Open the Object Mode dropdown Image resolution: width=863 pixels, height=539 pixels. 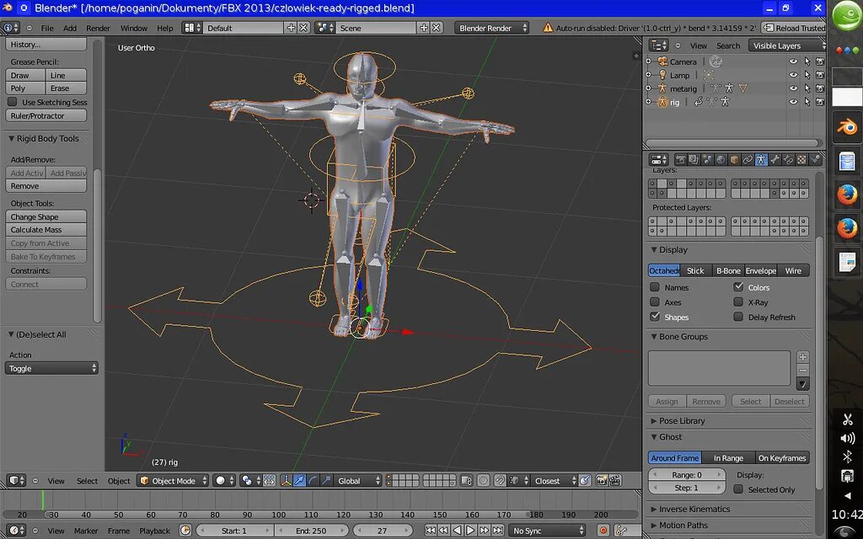pyautogui.click(x=173, y=481)
